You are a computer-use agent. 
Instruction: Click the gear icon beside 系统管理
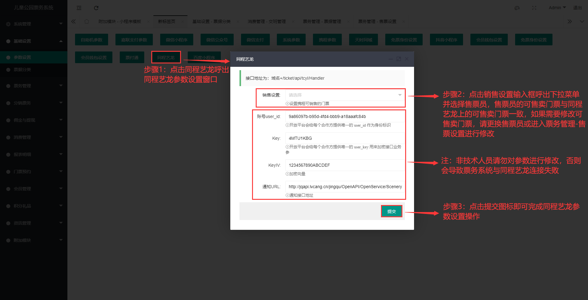pos(8,24)
